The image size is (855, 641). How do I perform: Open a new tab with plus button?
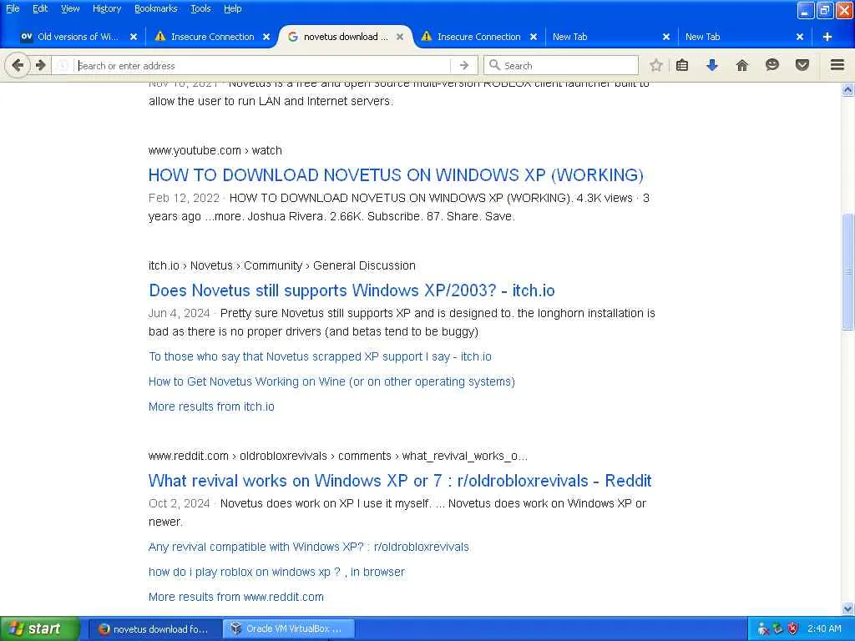827,37
